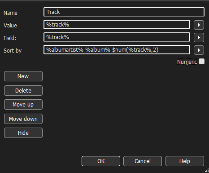
Task: Click the Move down button
Action: (23, 119)
